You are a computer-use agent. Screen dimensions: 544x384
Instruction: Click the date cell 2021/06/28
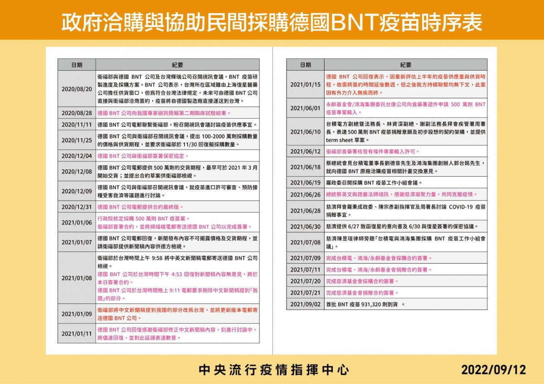tap(305, 211)
